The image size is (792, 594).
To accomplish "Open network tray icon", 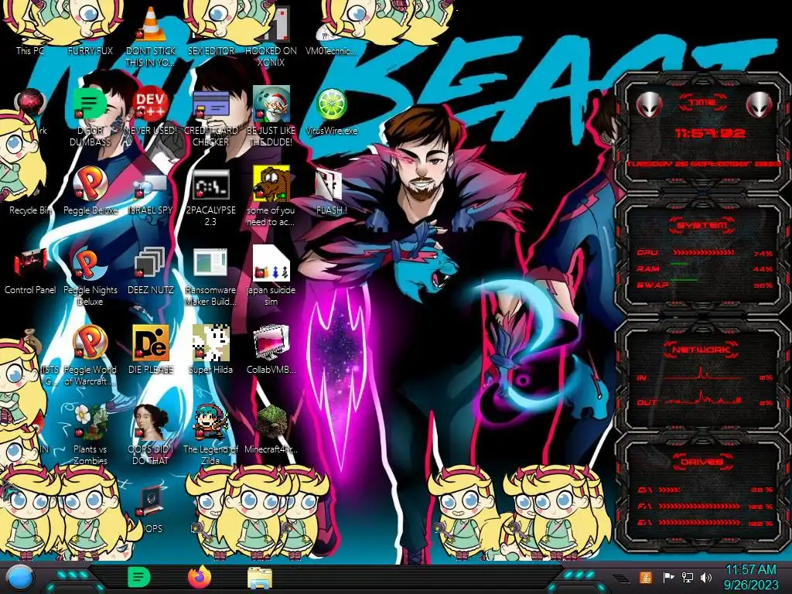I will coord(687,577).
